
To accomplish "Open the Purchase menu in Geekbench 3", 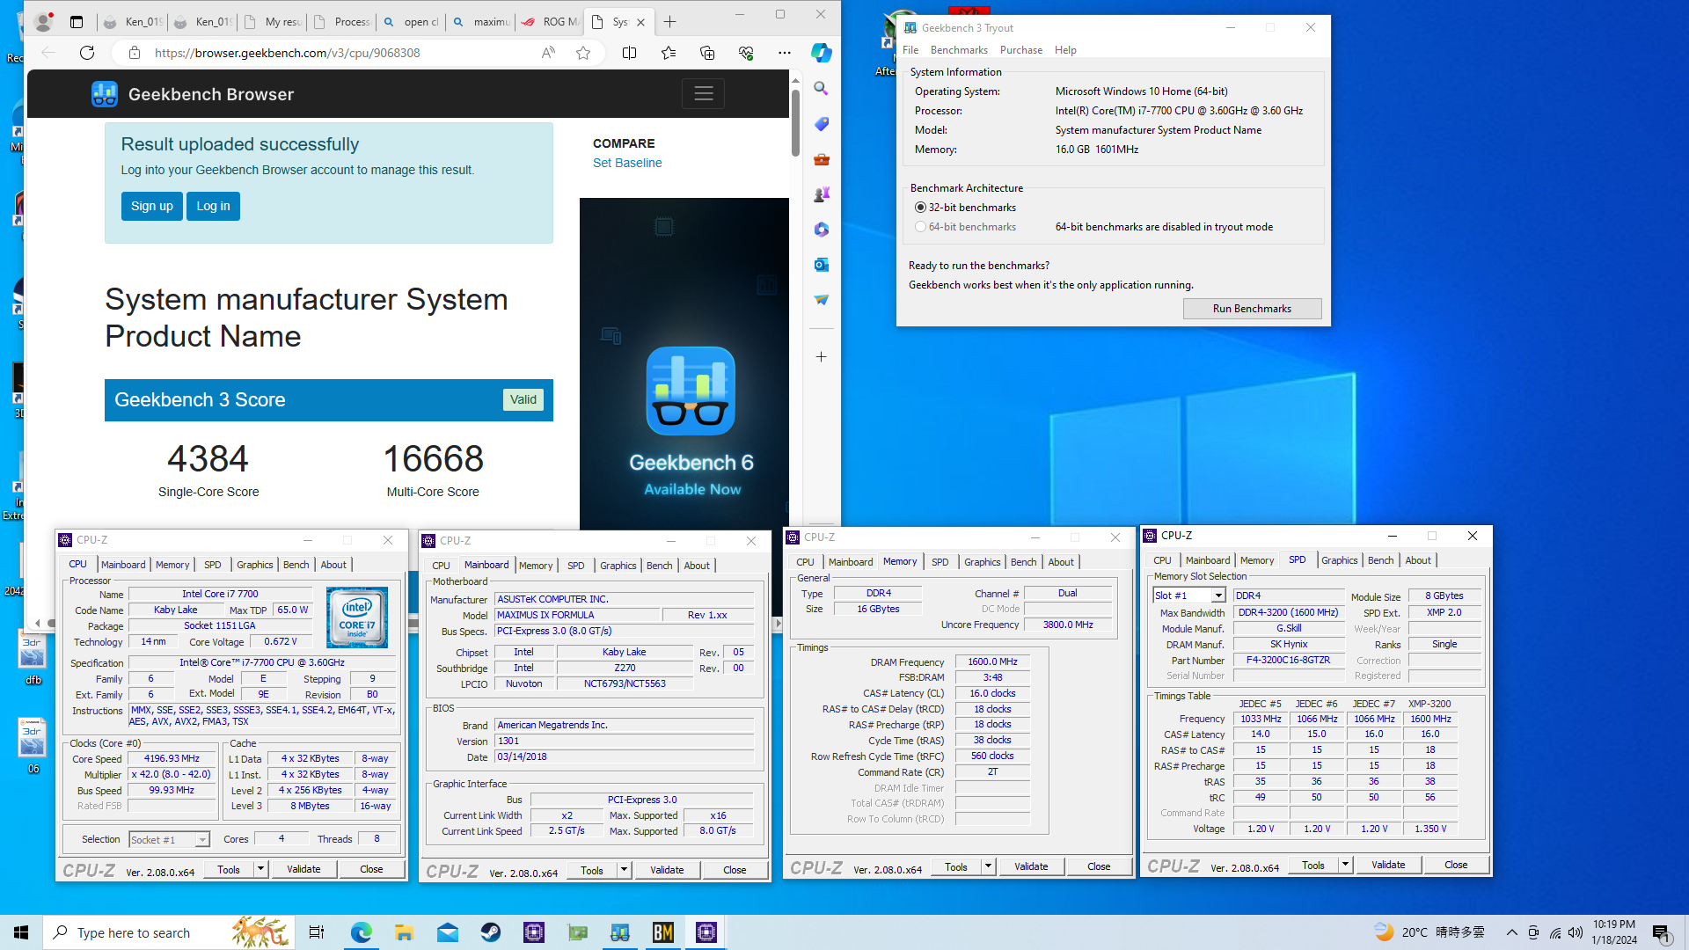I will click(x=1020, y=50).
